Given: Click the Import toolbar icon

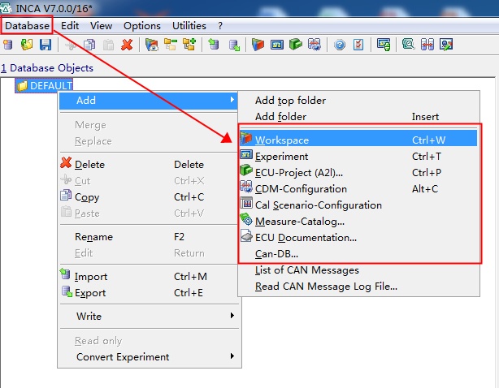Looking at the screenshot, I should [214, 45].
